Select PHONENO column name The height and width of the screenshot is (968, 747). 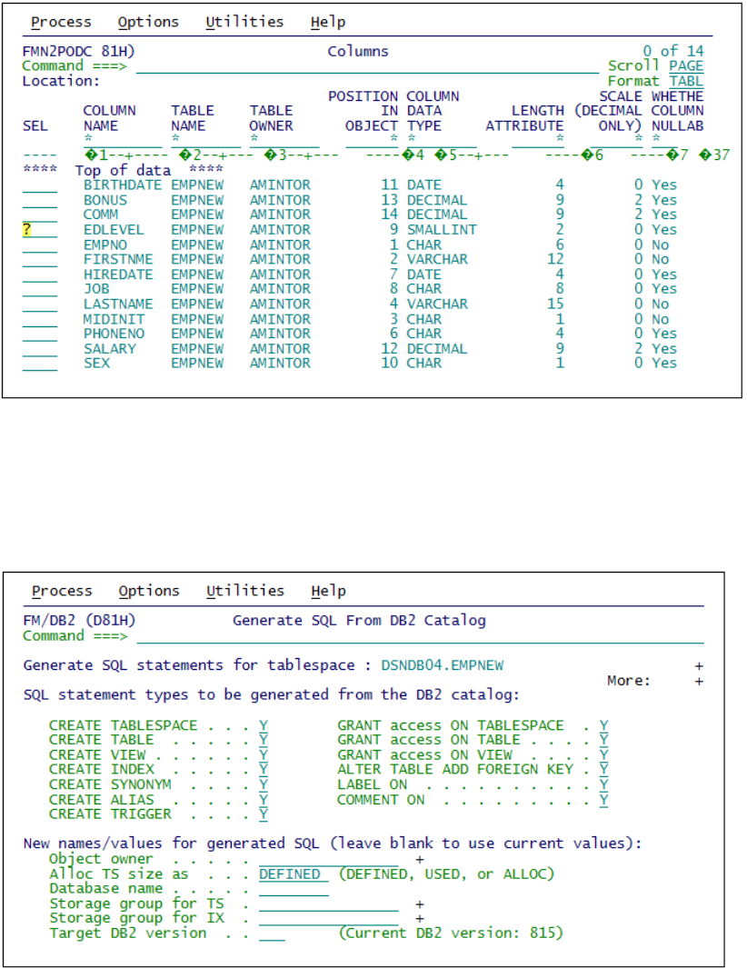(x=115, y=334)
